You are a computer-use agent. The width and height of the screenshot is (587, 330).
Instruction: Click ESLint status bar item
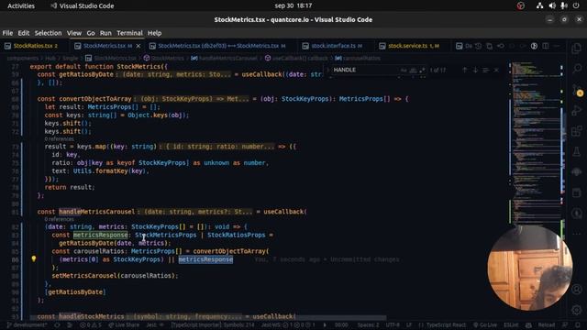511,325
